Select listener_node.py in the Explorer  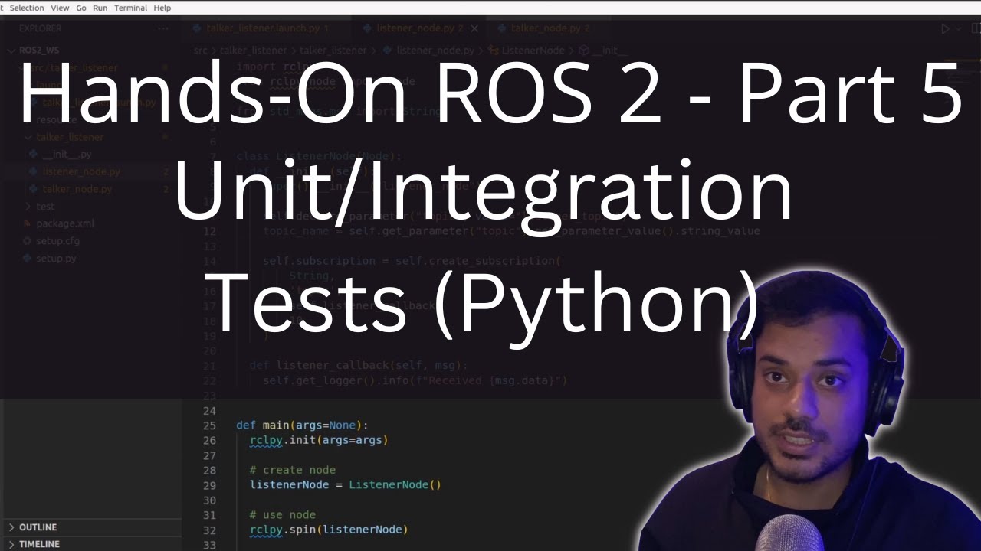[81, 171]
